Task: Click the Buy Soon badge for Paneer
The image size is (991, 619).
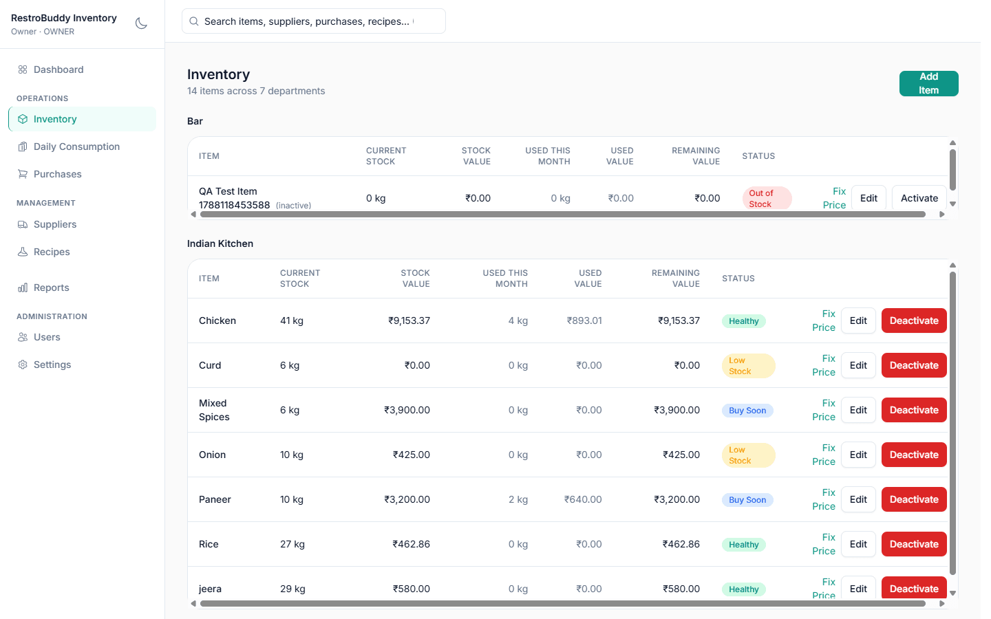Action: click(x=747, y=500)
